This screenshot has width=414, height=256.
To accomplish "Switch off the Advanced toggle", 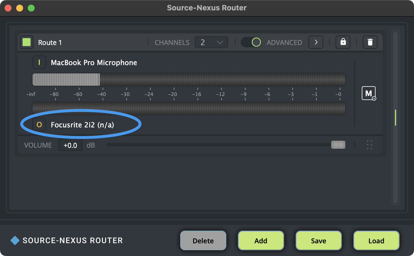I will click(251, 42).
